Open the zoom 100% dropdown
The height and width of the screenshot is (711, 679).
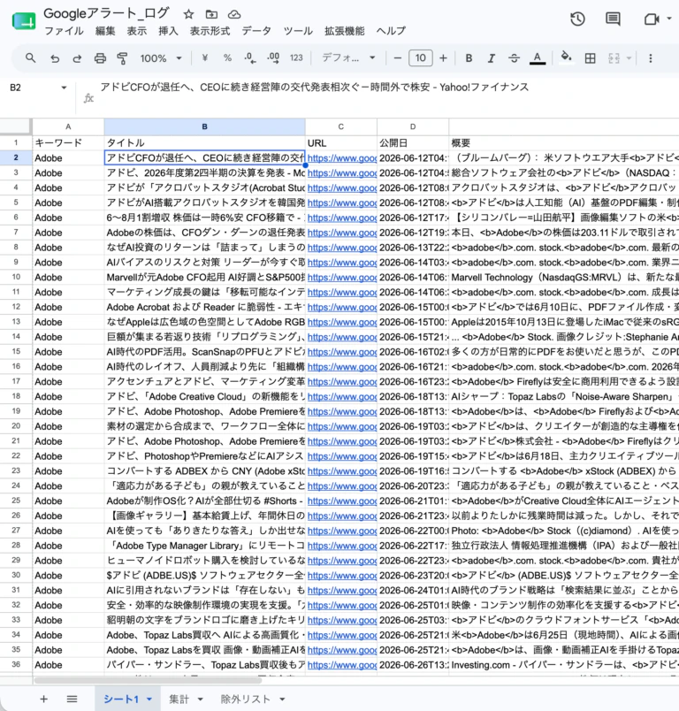pyautogui.click(x=161, y=58)
